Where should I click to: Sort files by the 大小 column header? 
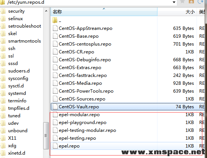pos(177,12)
